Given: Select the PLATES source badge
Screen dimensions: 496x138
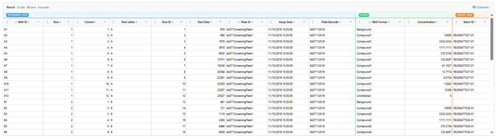Looking at the screenshot, I should (364, 15).
